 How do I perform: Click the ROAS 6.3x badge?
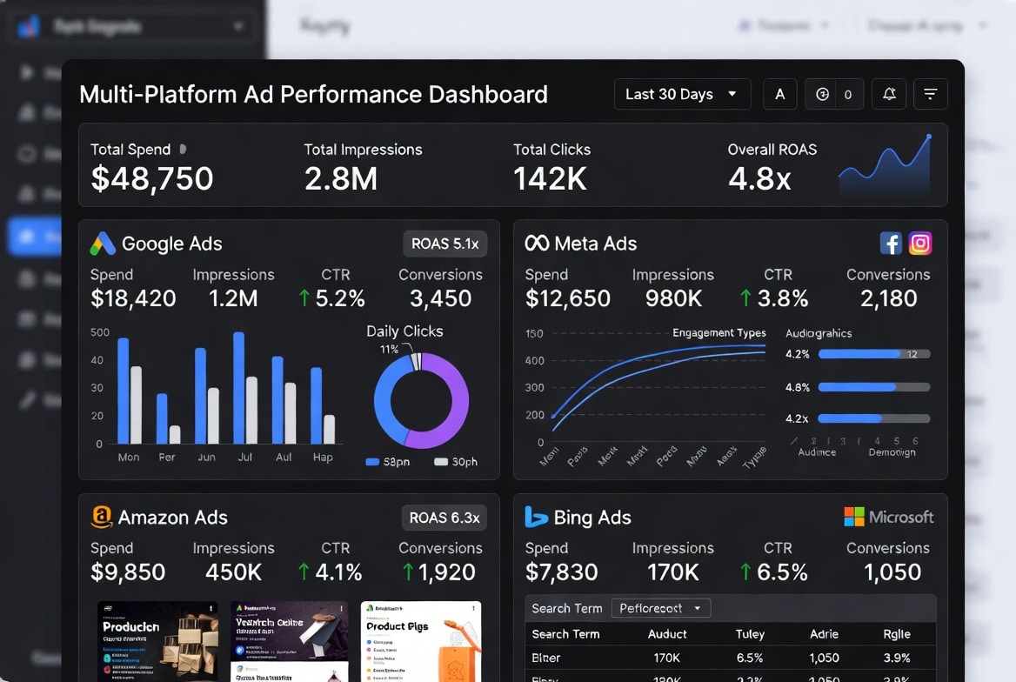pos(444,518)
